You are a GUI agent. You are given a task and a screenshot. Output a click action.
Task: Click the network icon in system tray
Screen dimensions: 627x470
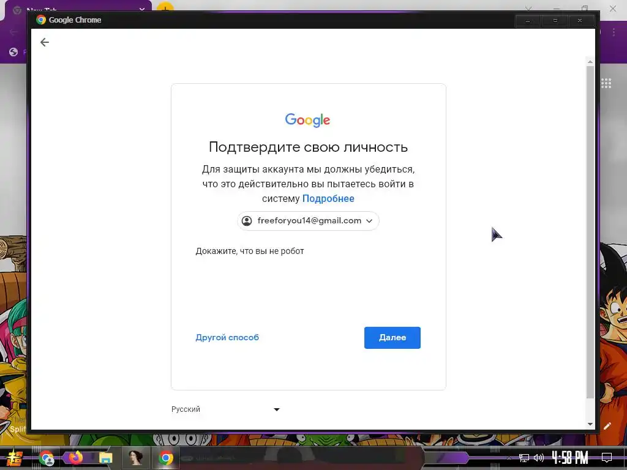click(524, 458)
